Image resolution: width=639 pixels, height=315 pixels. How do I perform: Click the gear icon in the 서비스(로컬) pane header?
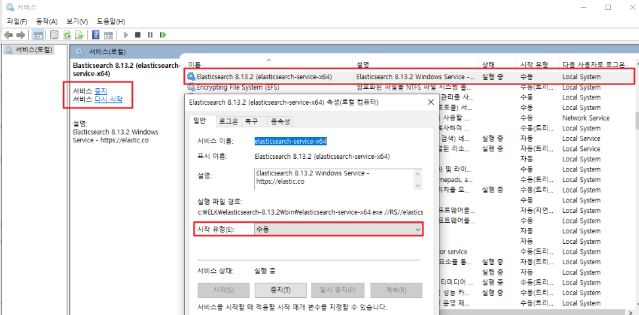[x=80, y=52]
